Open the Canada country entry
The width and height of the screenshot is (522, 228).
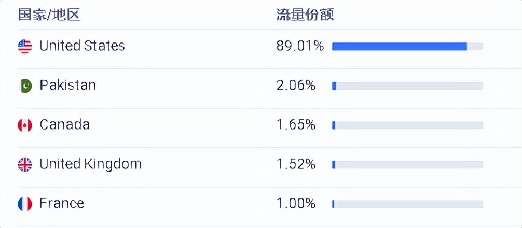point(64,125)
